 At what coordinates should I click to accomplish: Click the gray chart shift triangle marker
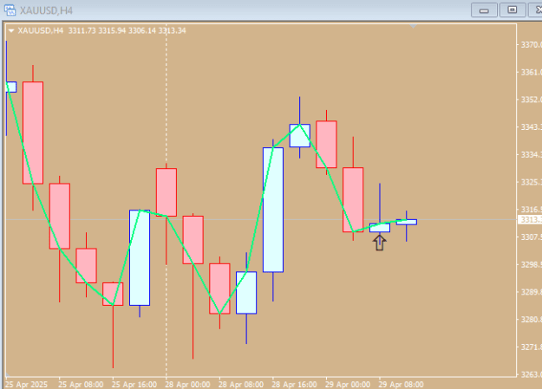pyautogui.click(x=413, y=26)
